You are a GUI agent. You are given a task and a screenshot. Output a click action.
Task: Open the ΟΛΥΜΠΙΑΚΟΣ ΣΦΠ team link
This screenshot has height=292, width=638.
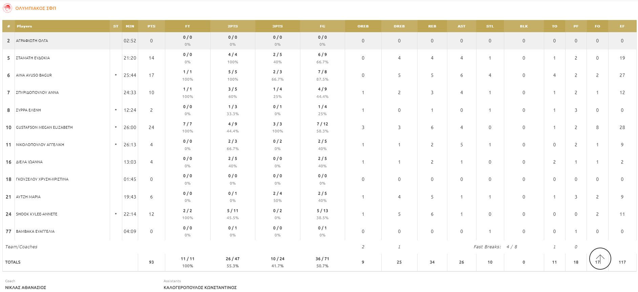click(x=36, y=8)
